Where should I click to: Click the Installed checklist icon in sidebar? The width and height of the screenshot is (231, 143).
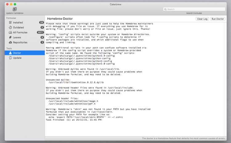pos(10,22)
